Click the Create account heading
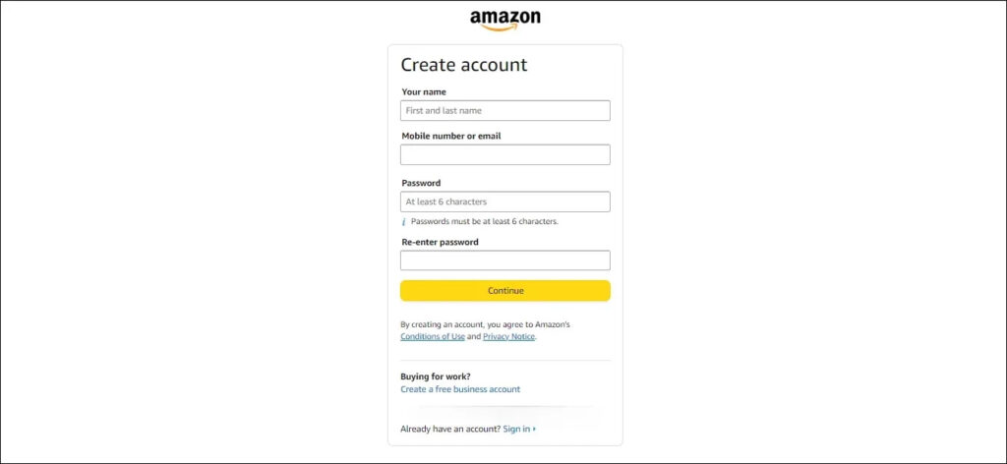This screenshot has height=464, width=1007. click(464, 65)
